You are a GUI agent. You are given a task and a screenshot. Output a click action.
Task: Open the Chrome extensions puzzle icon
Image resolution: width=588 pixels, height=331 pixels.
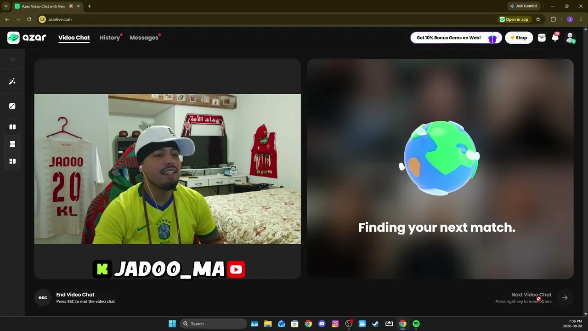click(554, 19)
